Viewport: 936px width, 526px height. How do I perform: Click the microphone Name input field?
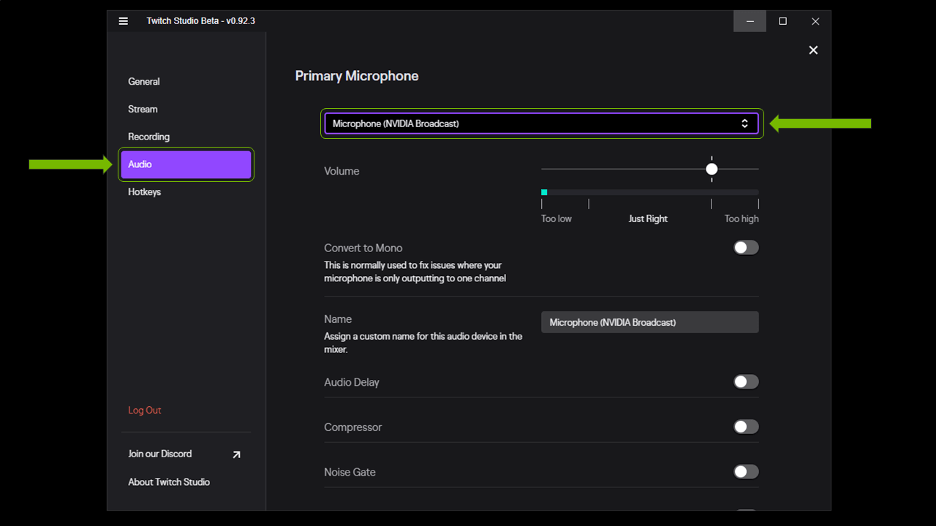click(649, 322)
